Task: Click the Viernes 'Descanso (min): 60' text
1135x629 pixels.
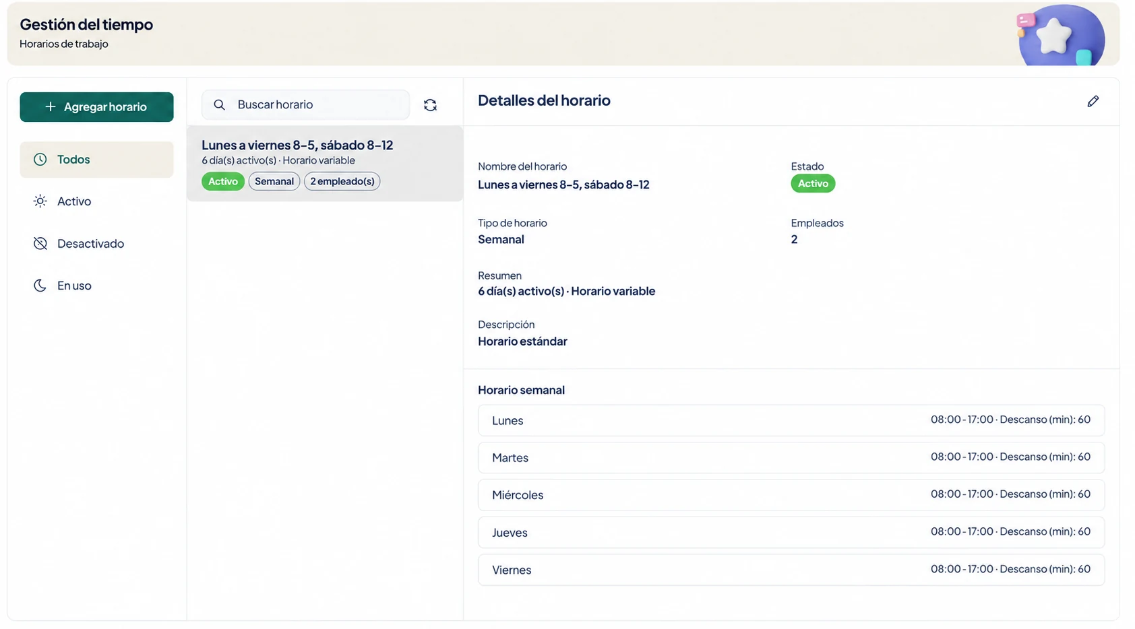Action: point(1045,569)
